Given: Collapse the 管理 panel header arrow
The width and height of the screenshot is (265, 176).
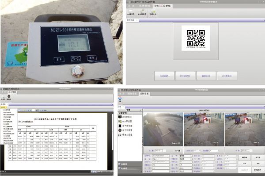Looking at the screenshot, I should tap(140, 110).
